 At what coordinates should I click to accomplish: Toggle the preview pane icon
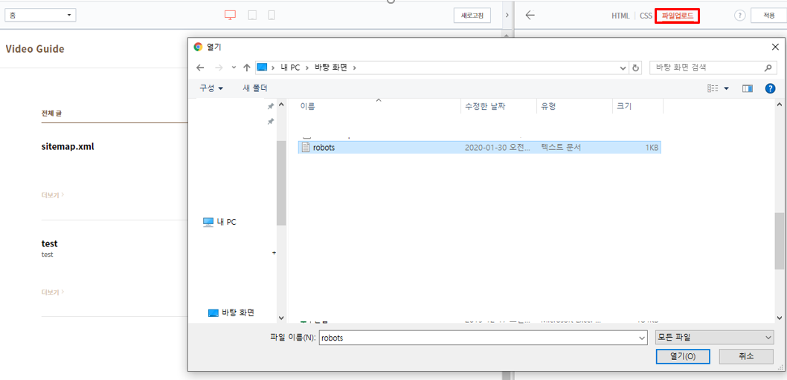(x=748, y=88)
